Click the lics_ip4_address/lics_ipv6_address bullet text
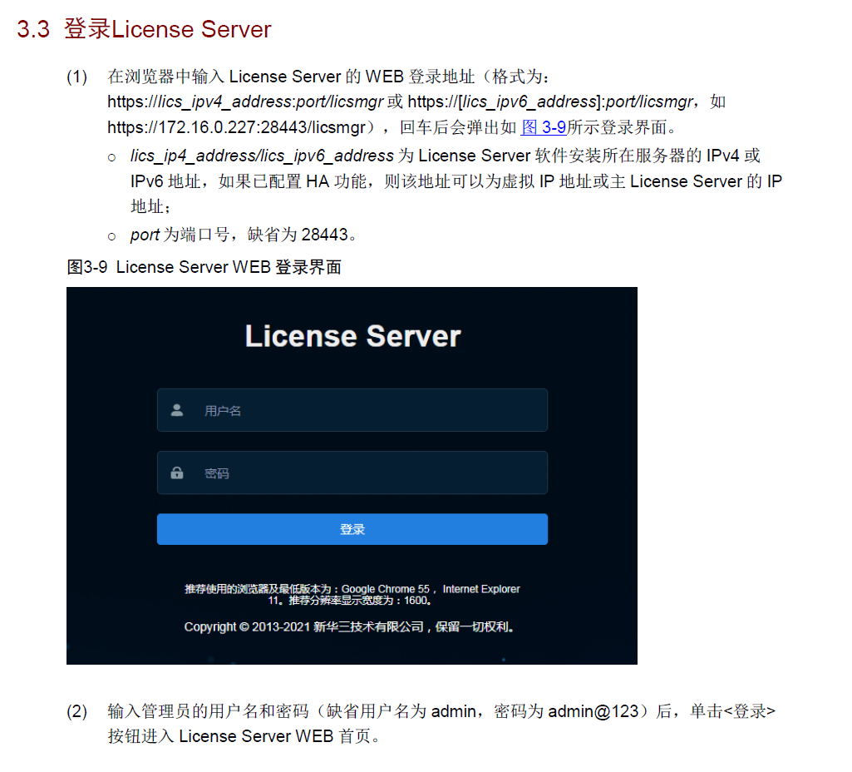The height and width of the screenshot is (772, 852). click(x=456, y=181)
